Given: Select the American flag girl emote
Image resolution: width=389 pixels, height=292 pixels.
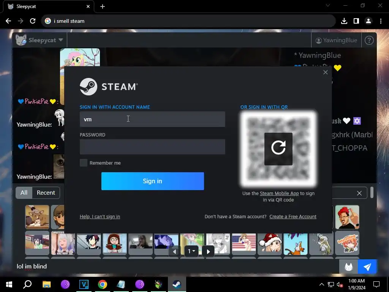Looking at the screenshot, I should [x=244, y=243].
